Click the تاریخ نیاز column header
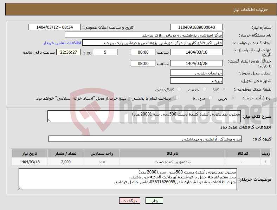Image resolution: width=277 pixels, height=210 pixels. (30, 153)
